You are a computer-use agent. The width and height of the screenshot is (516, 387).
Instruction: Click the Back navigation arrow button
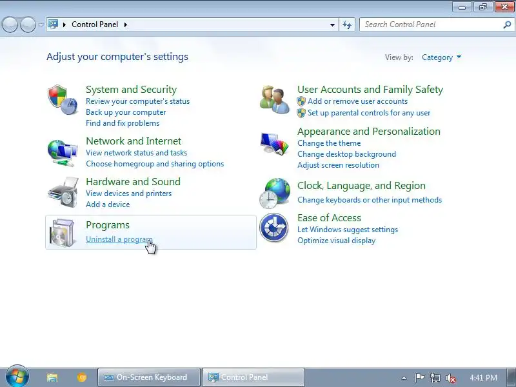click(10, 25)
